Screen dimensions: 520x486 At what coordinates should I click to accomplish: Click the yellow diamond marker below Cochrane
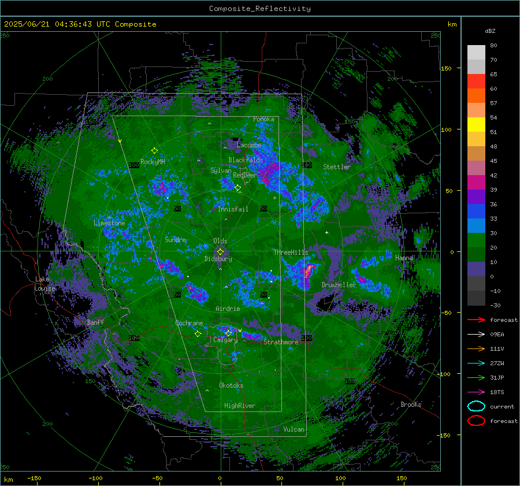click(x=198, y=333)
